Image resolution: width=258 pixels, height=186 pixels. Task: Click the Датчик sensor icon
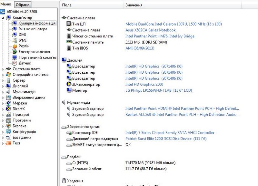[15, 63]
